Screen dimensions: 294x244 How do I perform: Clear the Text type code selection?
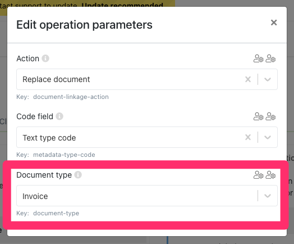click(248, 137)
